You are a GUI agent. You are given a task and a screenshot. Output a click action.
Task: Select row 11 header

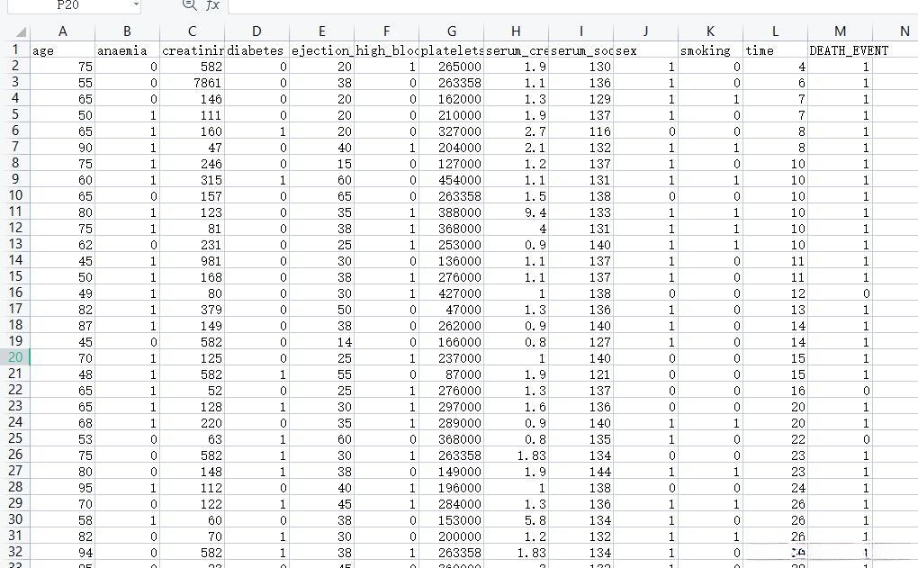point(15,212)
